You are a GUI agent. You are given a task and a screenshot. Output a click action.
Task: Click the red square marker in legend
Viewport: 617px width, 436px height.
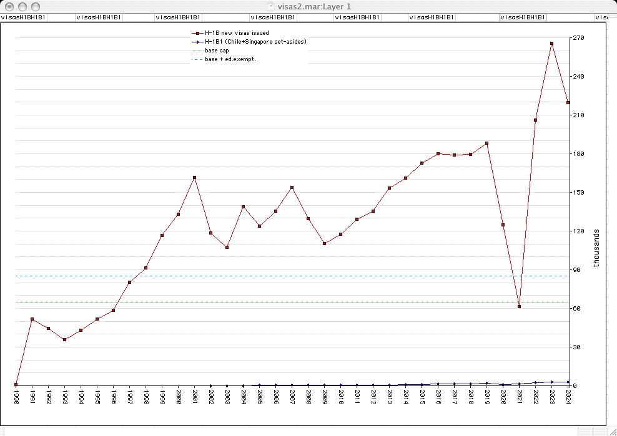coord(197,32)
